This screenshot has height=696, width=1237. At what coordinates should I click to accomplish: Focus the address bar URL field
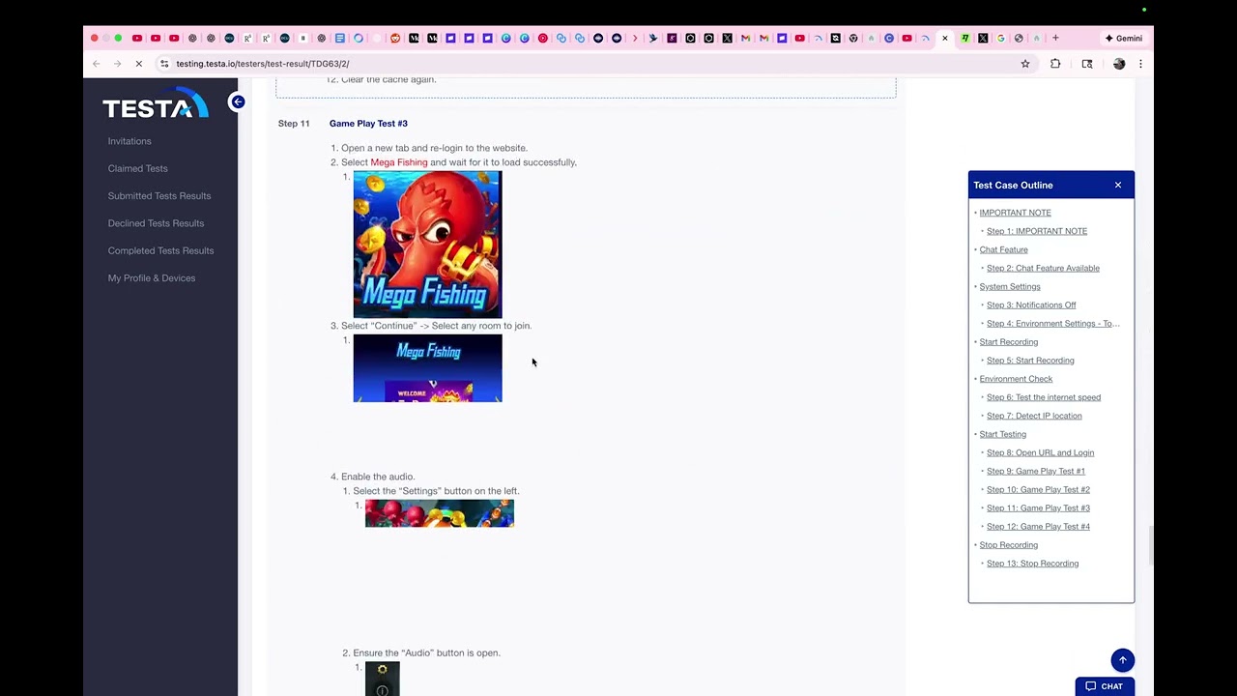(590, 64)
